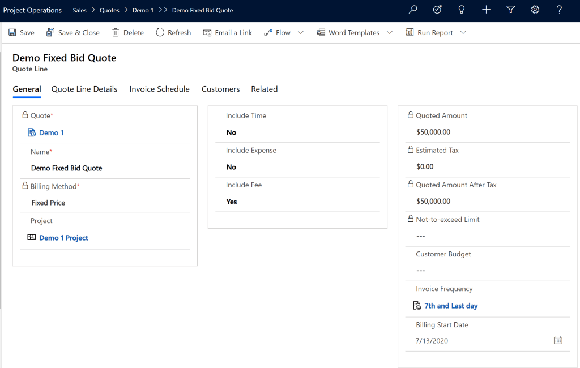Toggle the Include Expense value
Image resolution: width=580 pixels, height=368 pixels.
click(231, 167)
